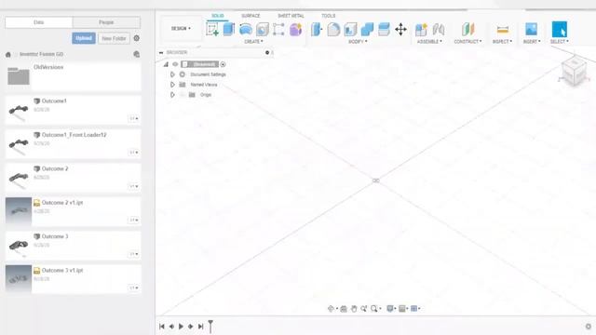The height and width of the screenshot is (335, 596).
Task: Select the Combine tool
Action: (x=367, y=29)
